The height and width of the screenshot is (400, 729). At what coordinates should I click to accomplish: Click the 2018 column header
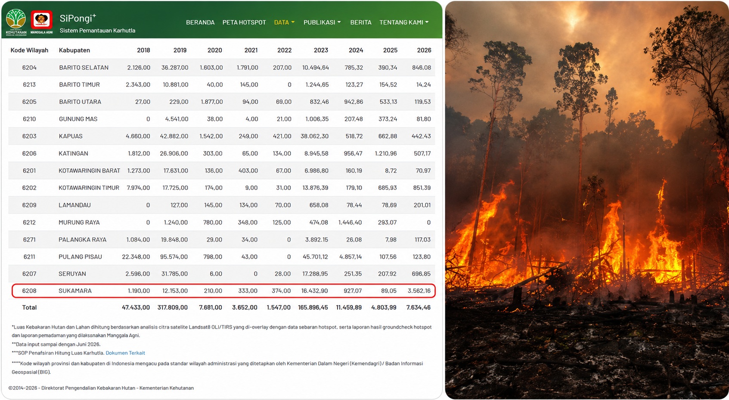click(x=143, y=50)
